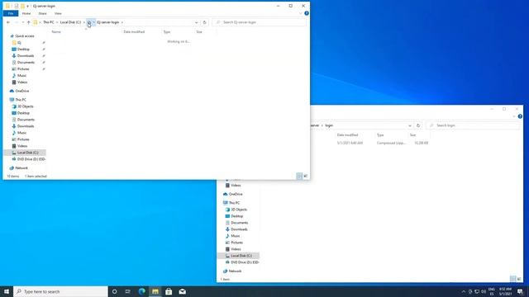Switch back window to details view
Screen dimensions: 529x297
(512, 279)
